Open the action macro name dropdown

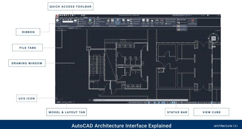pyautogui.click(x=68, y=22)
